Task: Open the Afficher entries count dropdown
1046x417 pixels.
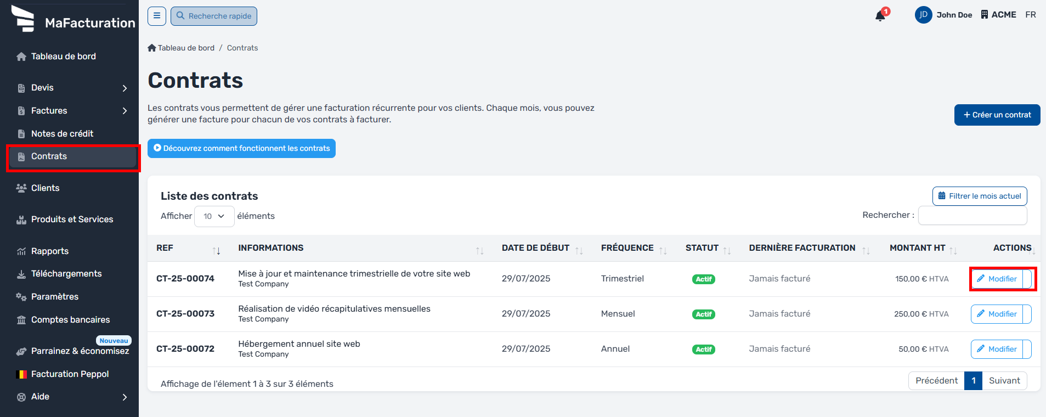Action: (x=214, y=216)
